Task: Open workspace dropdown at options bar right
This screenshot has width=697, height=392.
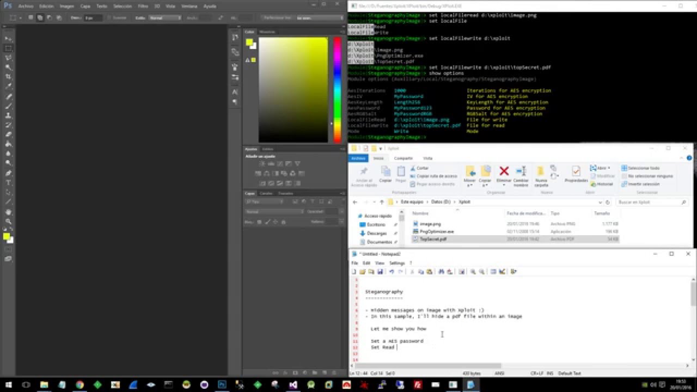Action: click(x=320, y=17)
